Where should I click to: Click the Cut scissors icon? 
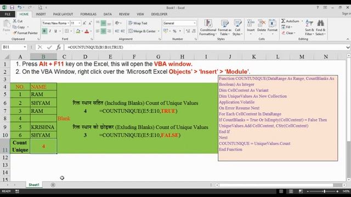(15, 21)
